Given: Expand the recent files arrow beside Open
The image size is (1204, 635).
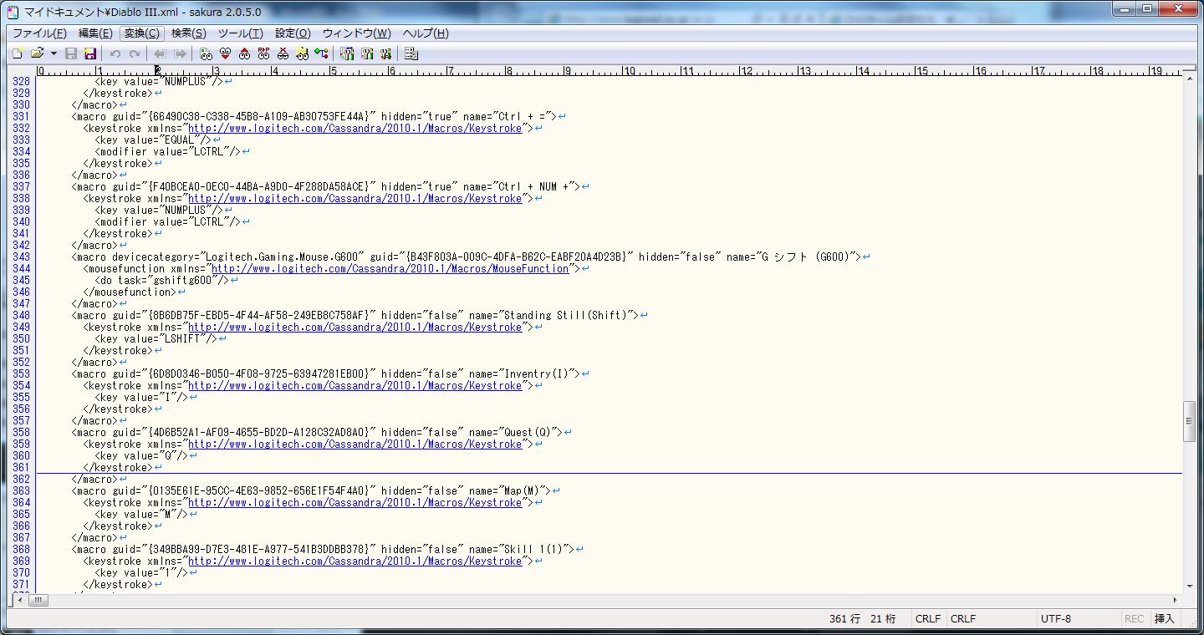Looking at the screenshot, I should (x=54, y=54).
